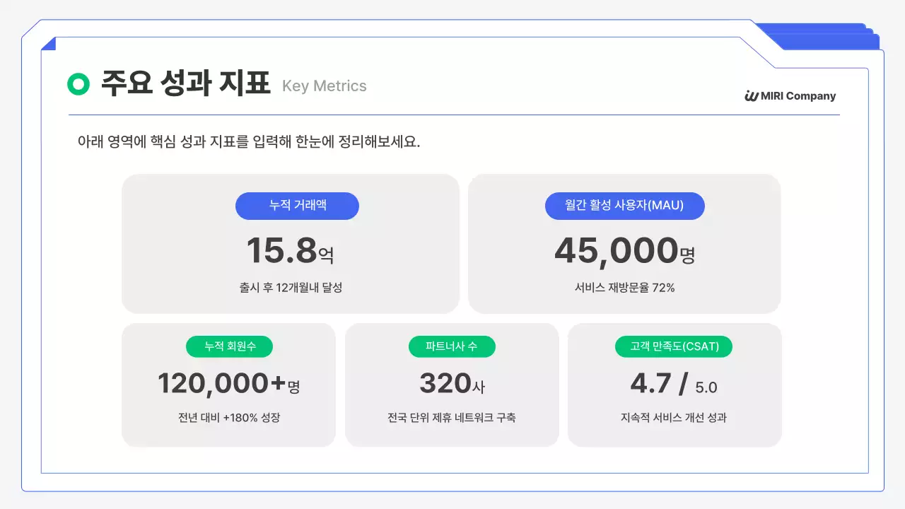The width and height of the screenshot is (905, 509).
Task: Select the 주요 성과 지표 title
Action: (185, 83)
